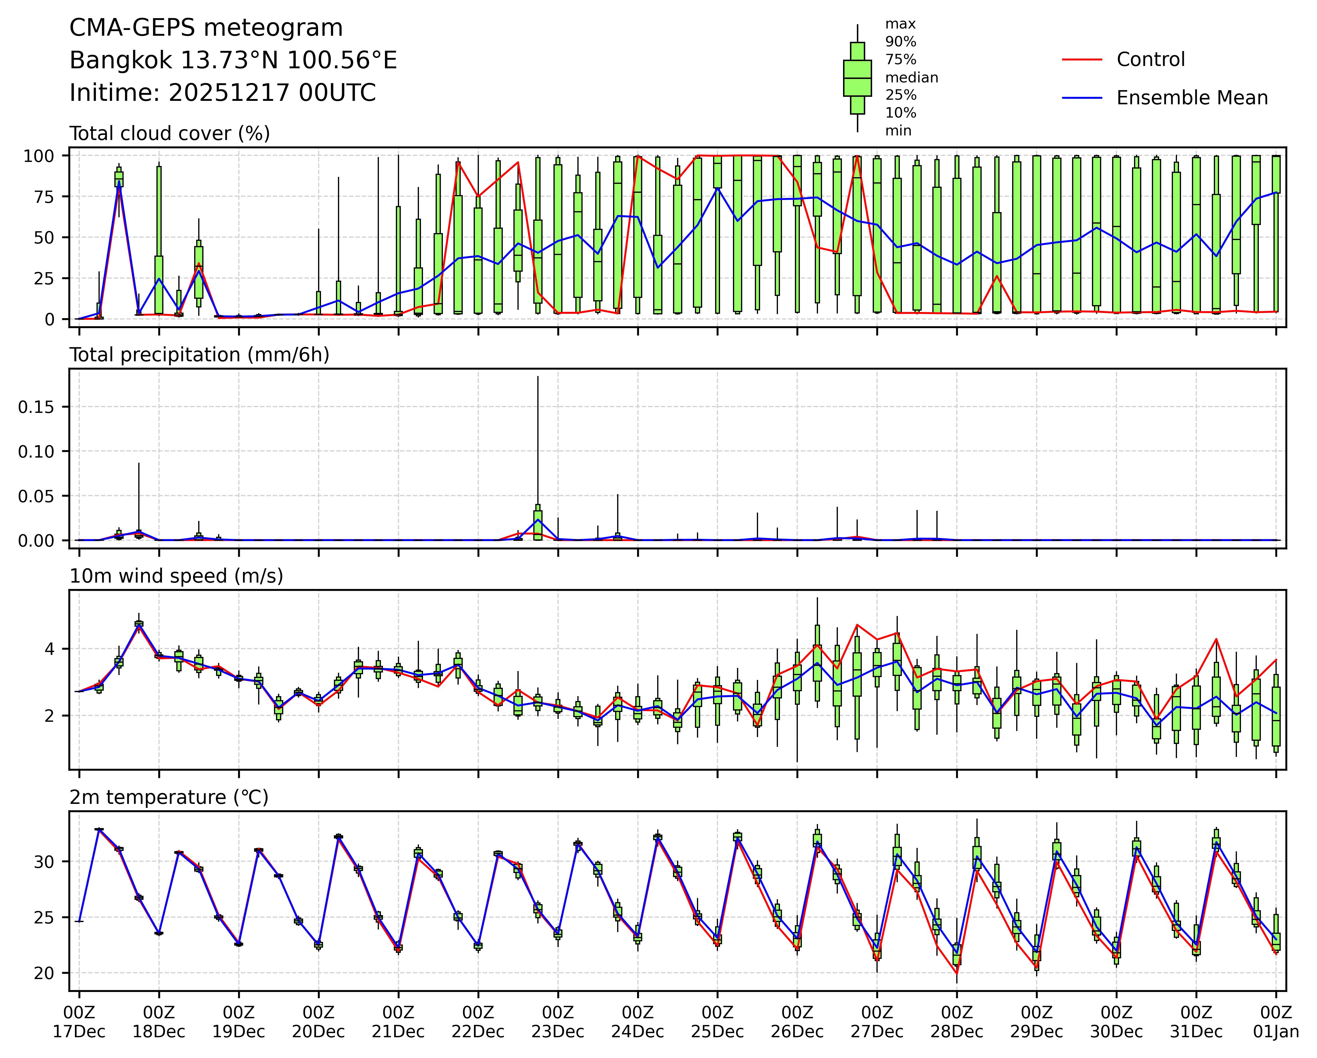Click the 'Ensemble Mean' legend label
The height and width of the screenshot is (1058, 1317).
point(1192,98)
